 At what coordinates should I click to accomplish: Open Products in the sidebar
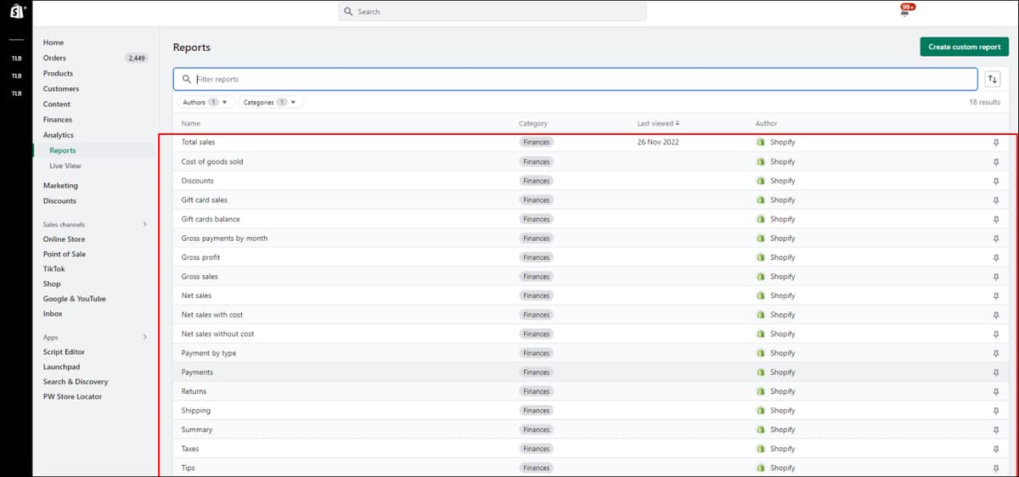click(x=58, y=73)
